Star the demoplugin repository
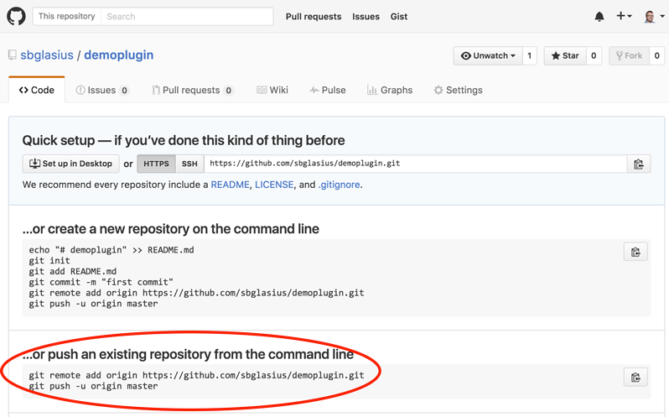The image size is (669, 417). 565,56
